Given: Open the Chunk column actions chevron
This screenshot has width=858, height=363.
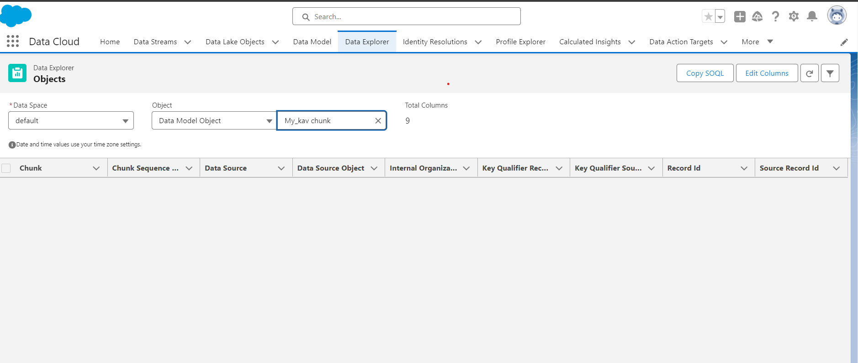Looking at the screenshot, I should point(96,168).
